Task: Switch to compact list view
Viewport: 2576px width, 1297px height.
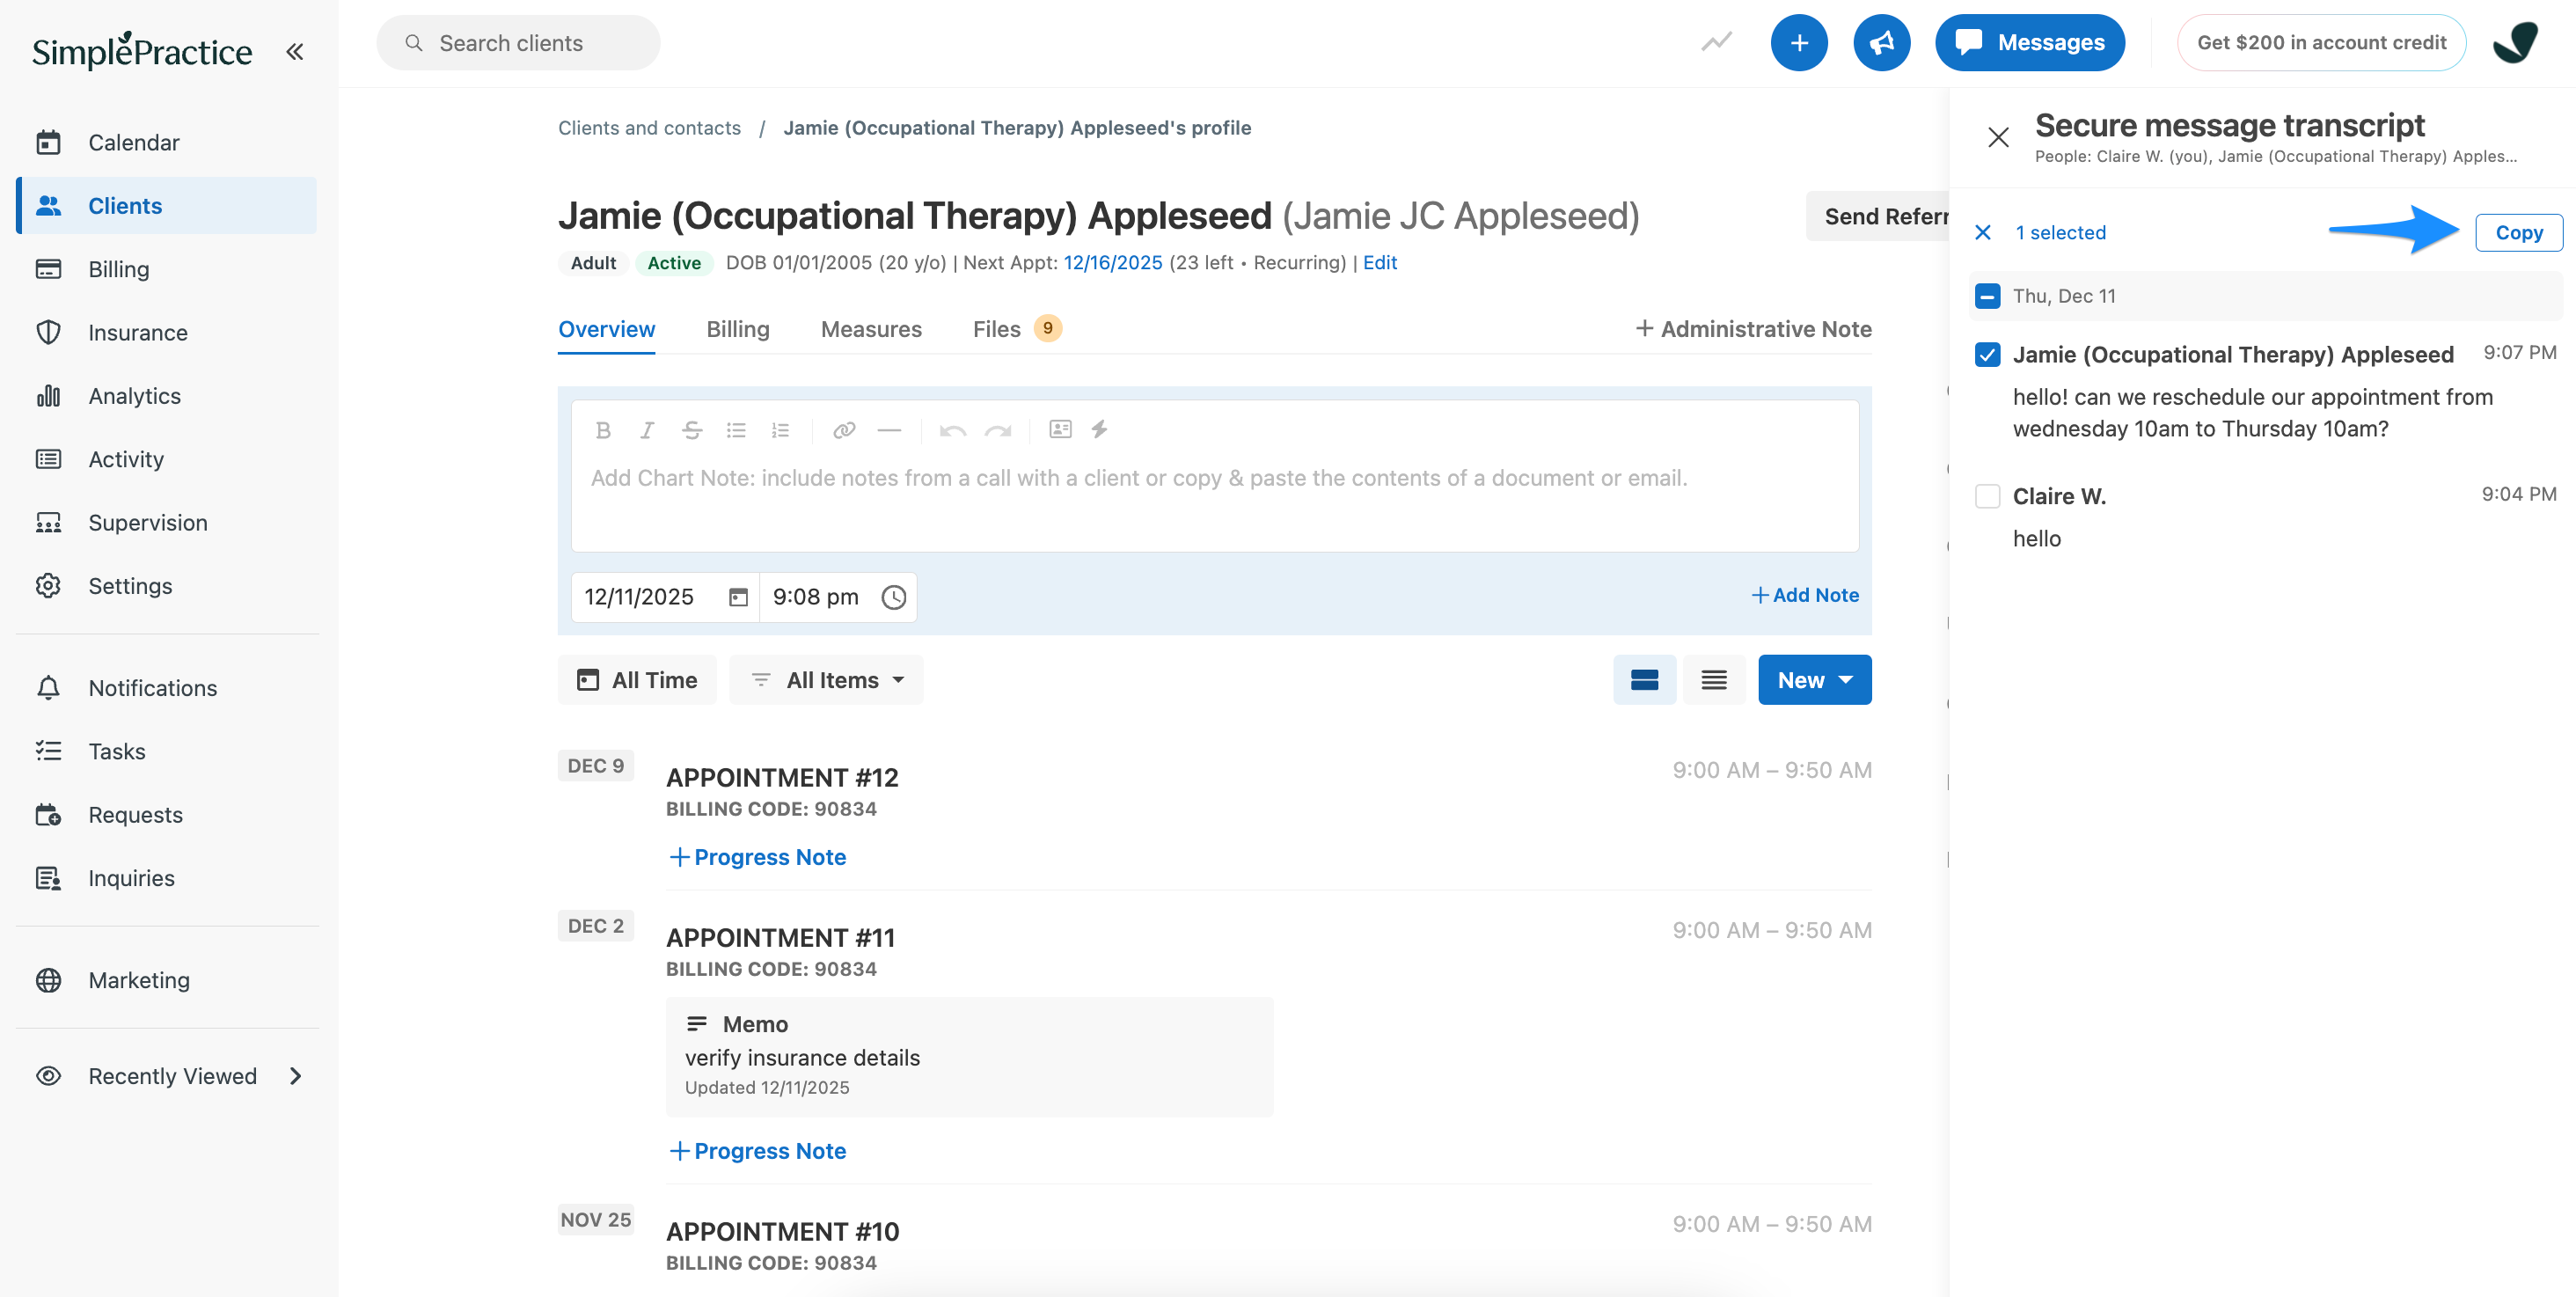Action: click(x=1714, y=680)
